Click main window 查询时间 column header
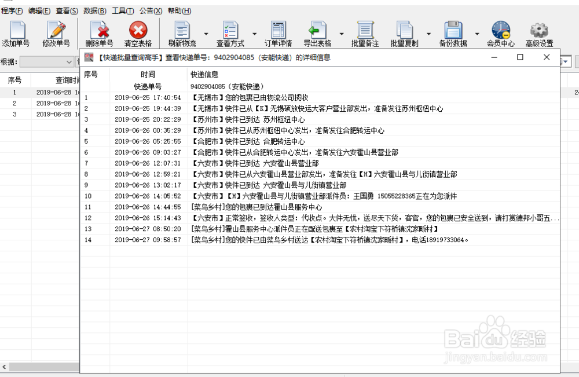 [56, 80]
